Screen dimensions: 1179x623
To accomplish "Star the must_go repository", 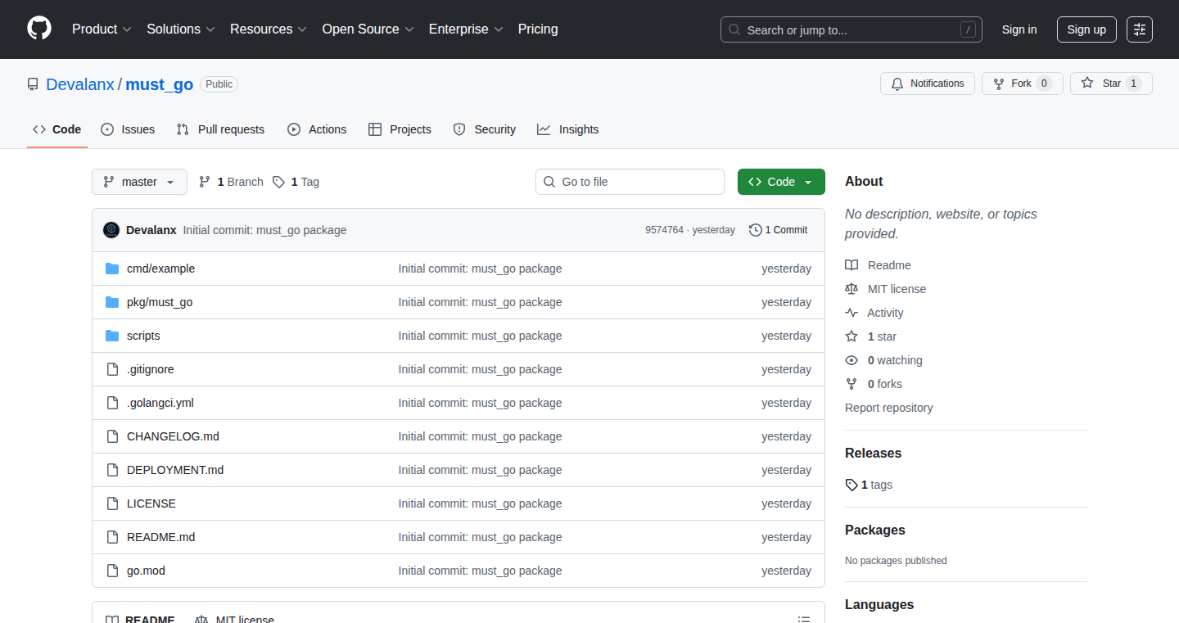I will click(x=1111, y=84).
